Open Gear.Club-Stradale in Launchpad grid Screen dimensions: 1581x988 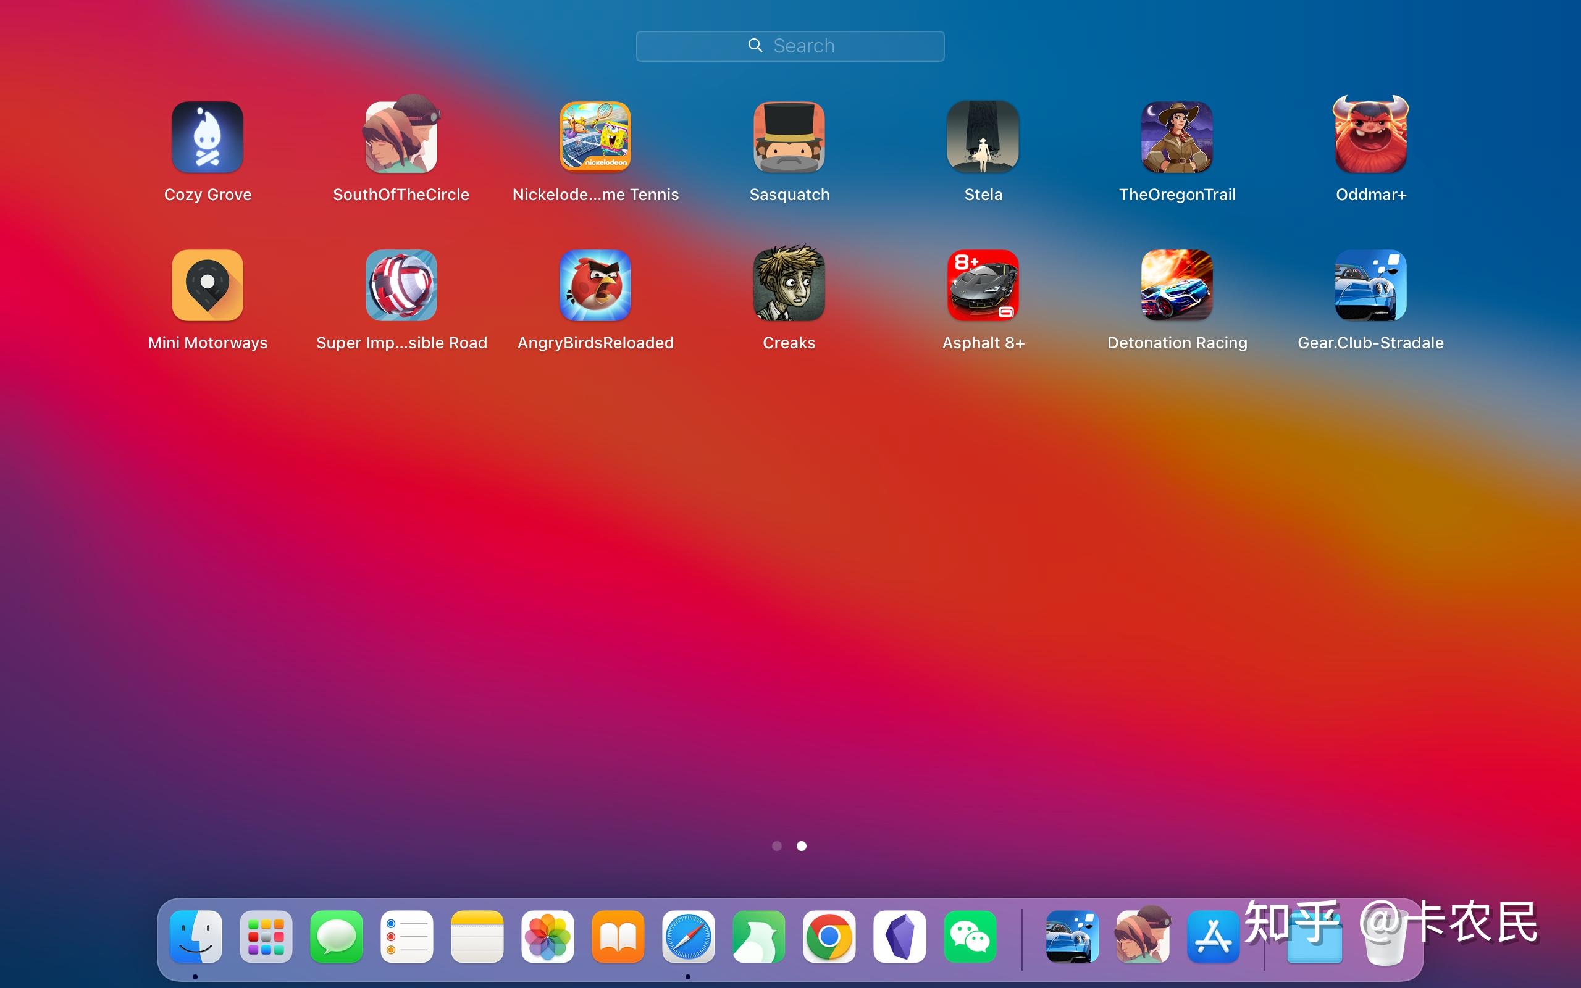click(1370, 285)
